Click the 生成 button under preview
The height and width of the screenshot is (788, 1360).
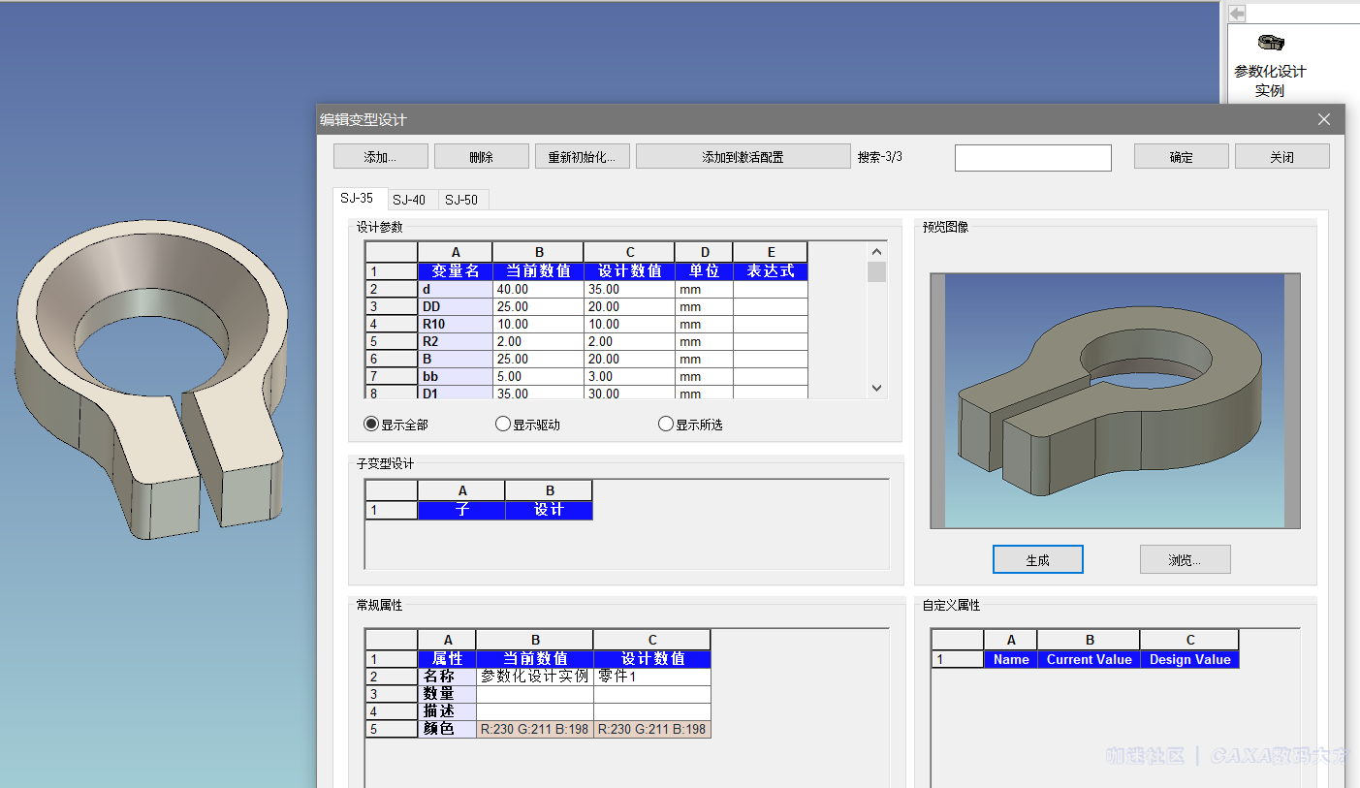point(1037,560)
